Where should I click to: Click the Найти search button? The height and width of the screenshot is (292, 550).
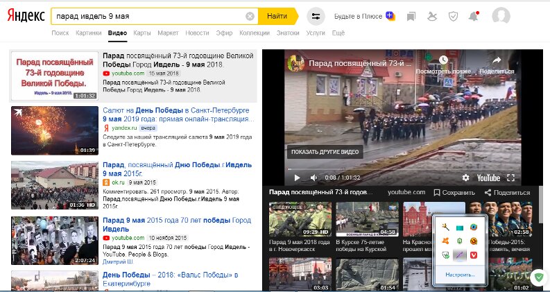277,16
